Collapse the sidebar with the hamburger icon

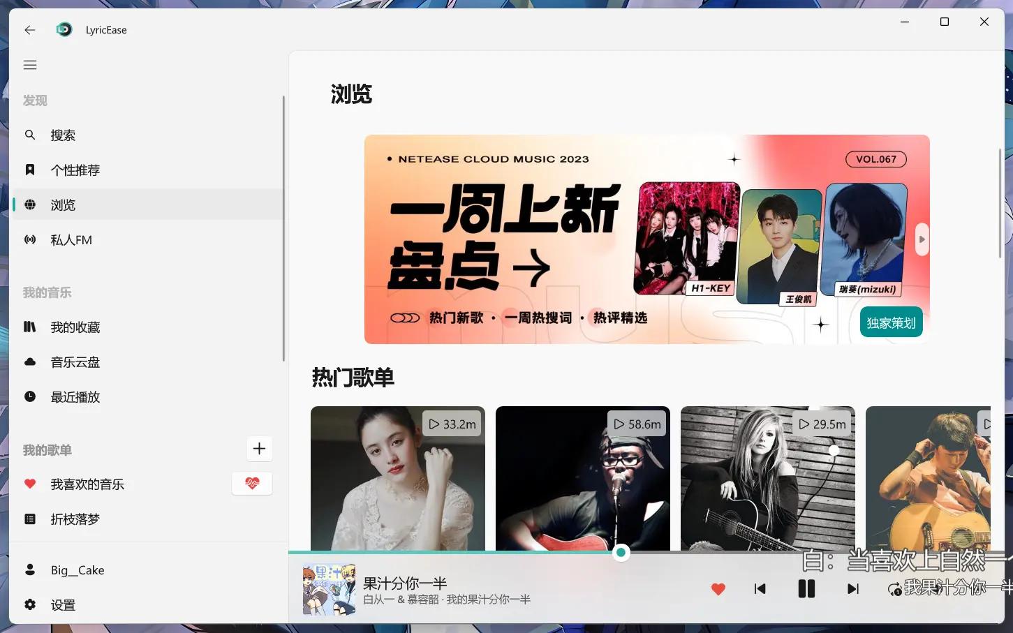(x=30, y=65)
